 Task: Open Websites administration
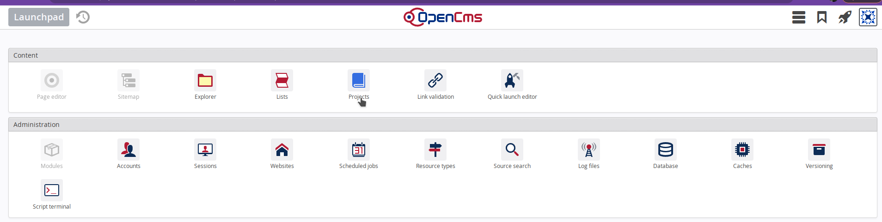[282, 150]
